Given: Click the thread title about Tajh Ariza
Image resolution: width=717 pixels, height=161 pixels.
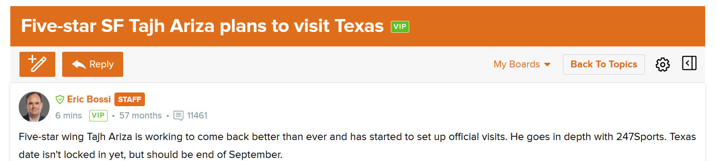Looking at the screenshot, I should (202, 26).
